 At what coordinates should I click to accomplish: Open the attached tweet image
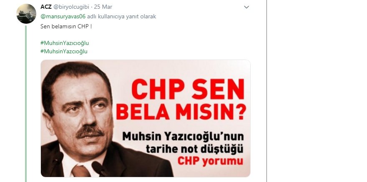(x=146, y=118)
